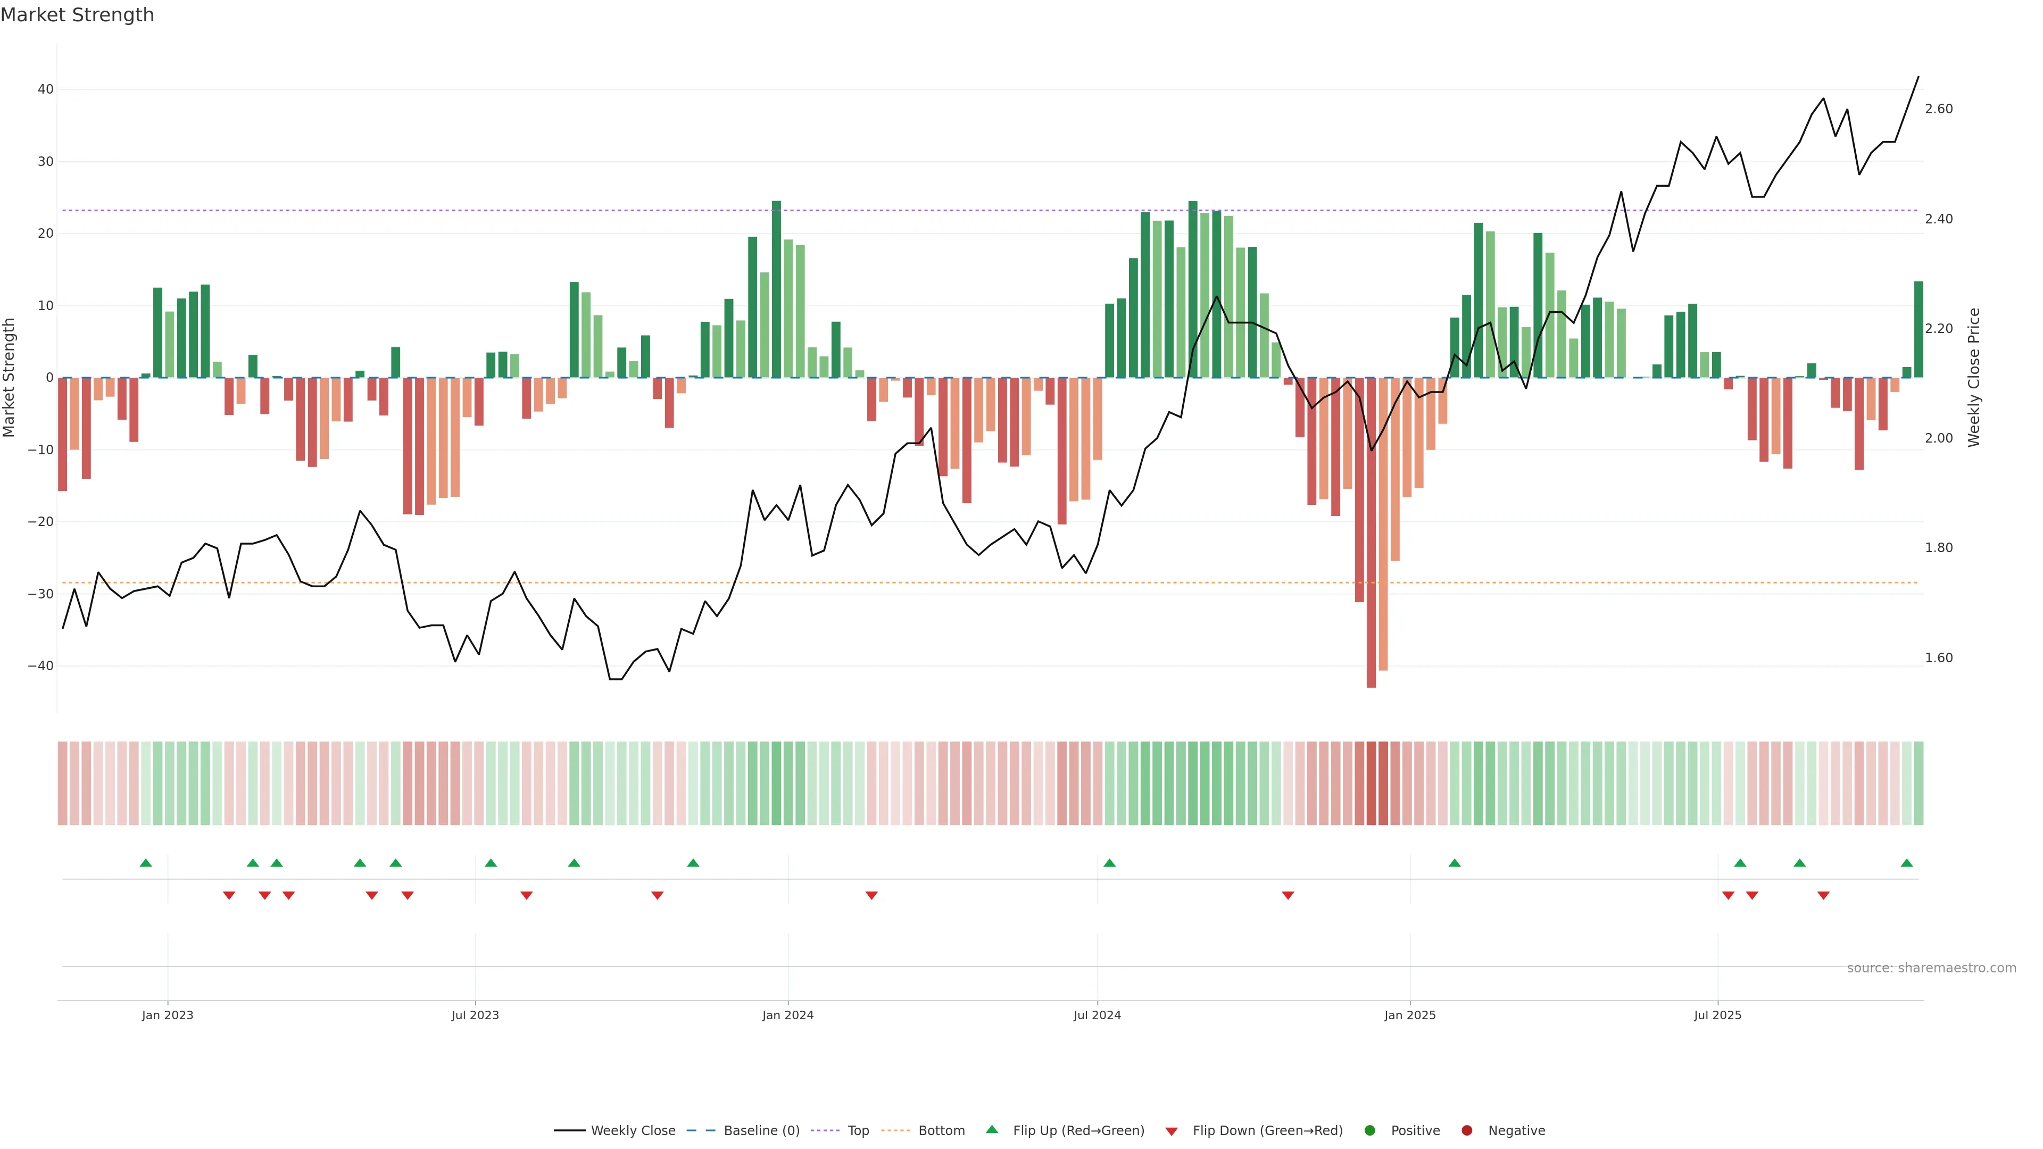Click the leftmost green flip-up triangle marker
The height and width of the screenshot is (1149, 2043).
click(146, 863)
